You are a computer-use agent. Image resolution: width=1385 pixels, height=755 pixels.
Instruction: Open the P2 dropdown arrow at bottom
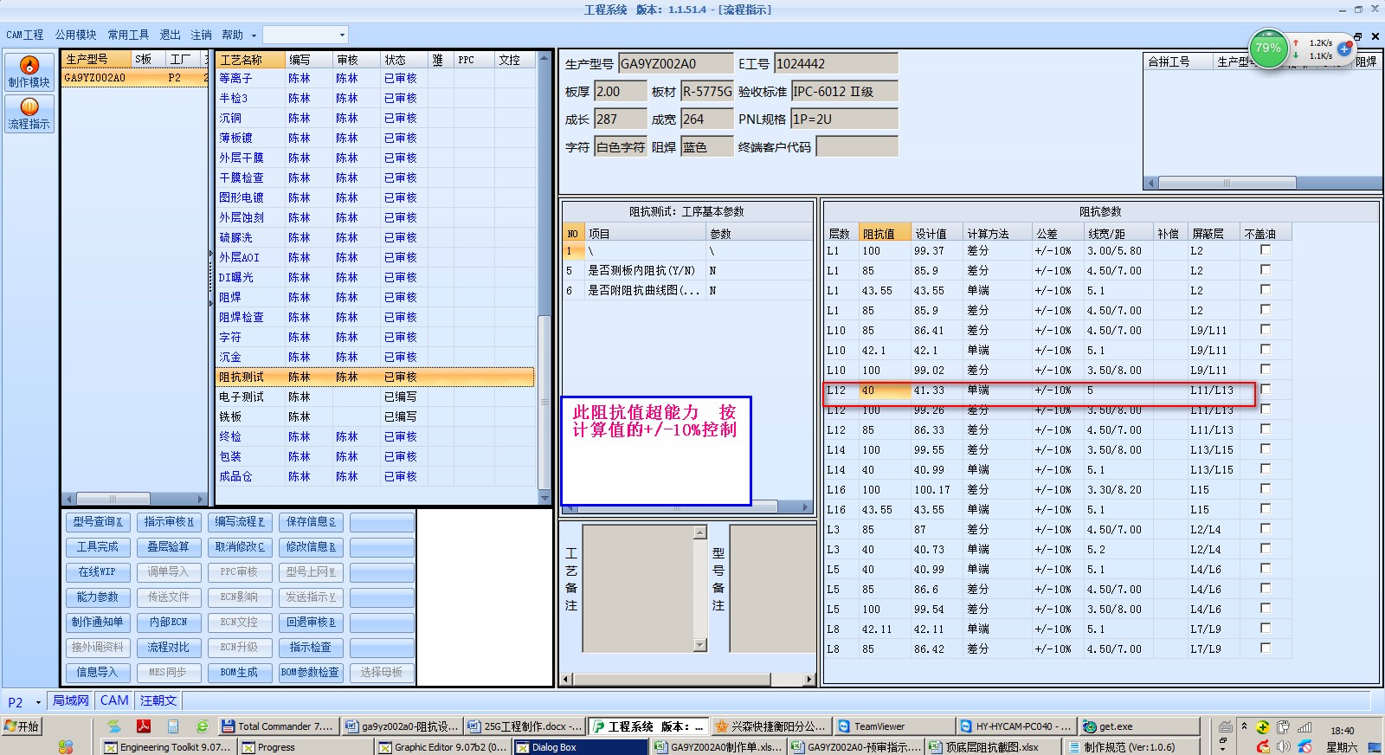[38, 702]
